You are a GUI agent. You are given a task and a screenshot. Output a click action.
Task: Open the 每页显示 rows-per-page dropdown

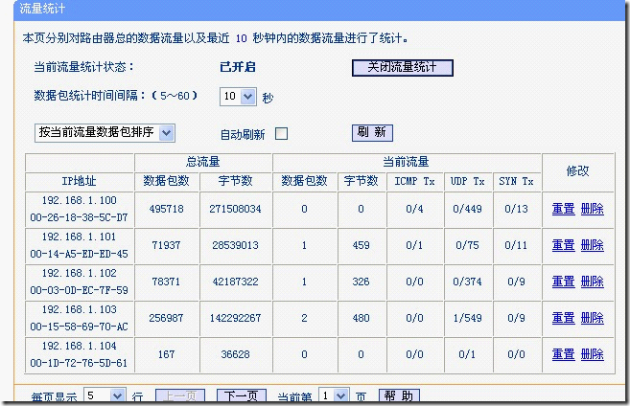click(105, 395)
